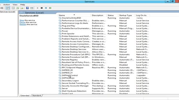Open the Help toolbar icon
The width and height of the screenshot is (179, 100).
(x=27, y=8)
